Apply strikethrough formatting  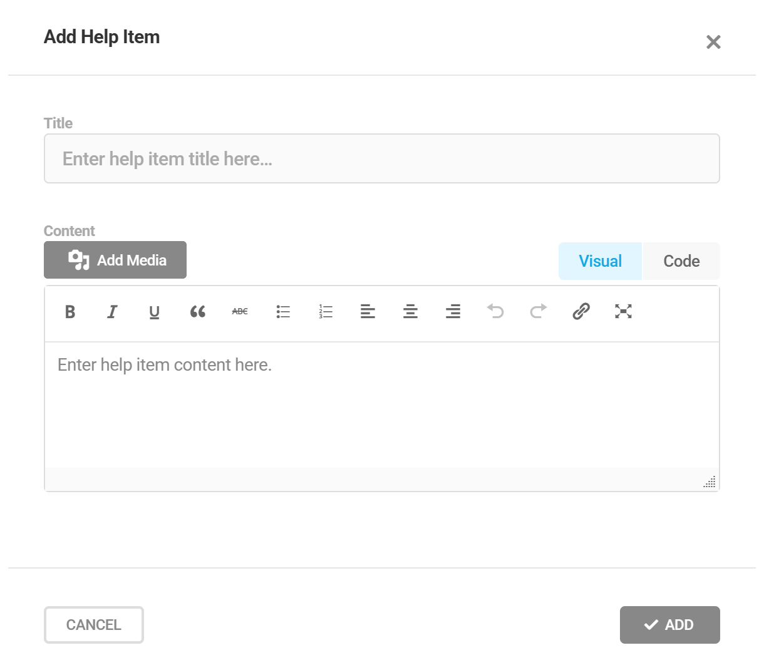(239, 311)
